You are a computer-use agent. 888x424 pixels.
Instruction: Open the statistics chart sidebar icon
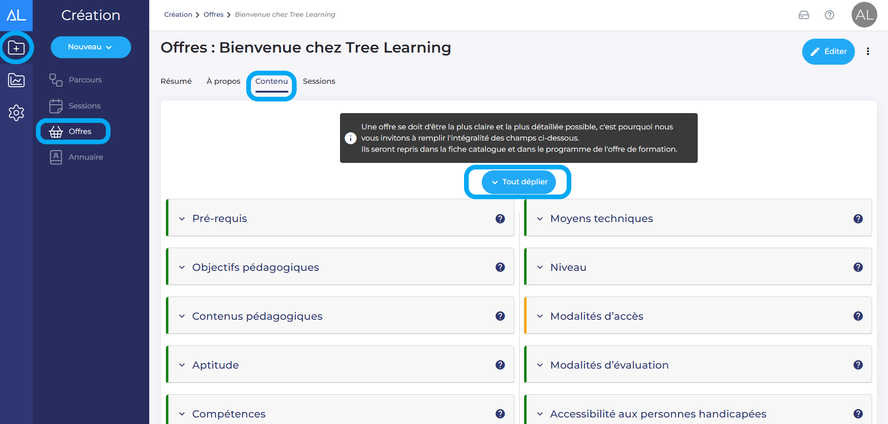(16, 80)
